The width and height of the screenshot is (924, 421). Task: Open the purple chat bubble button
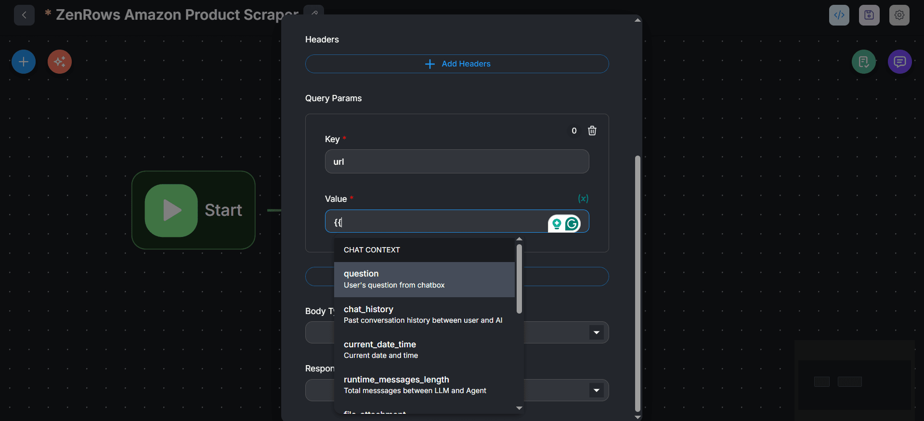[x=900, y=62]
